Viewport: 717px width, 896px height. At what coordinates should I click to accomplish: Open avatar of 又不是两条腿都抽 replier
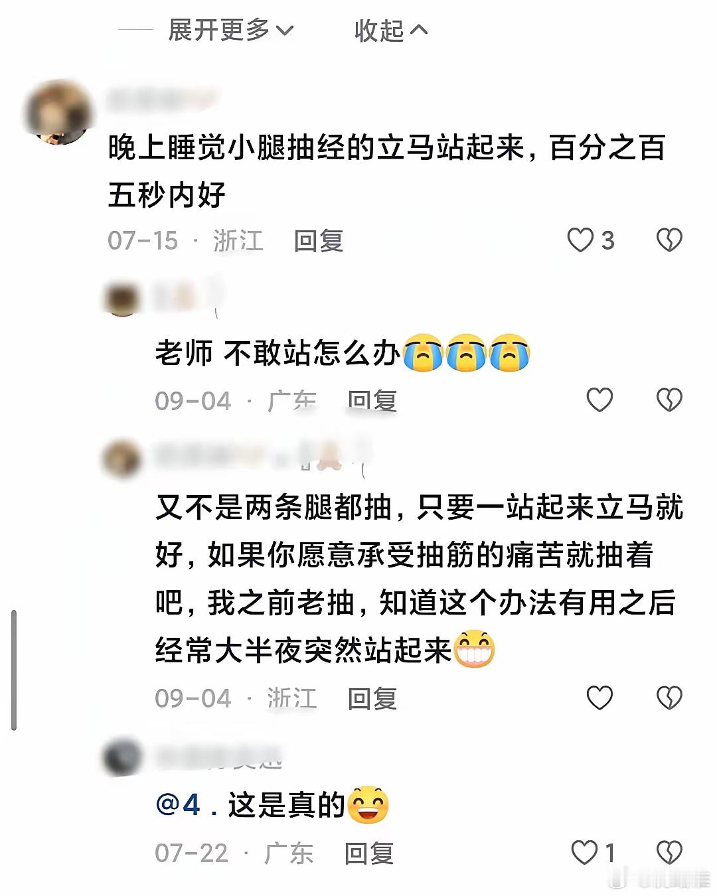point(123,459)
